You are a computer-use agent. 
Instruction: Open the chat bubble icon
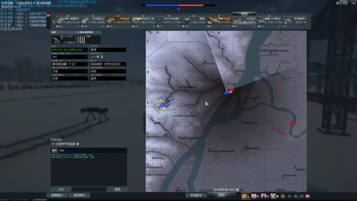302,196
